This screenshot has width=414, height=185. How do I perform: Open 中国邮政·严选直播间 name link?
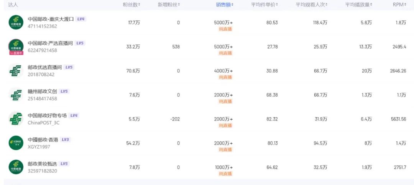click(x=50, y=43)
